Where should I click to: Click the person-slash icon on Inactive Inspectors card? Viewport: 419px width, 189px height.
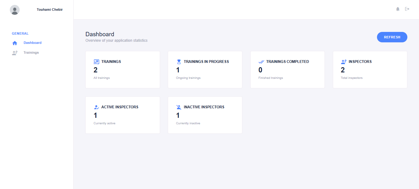click(178, 107)
